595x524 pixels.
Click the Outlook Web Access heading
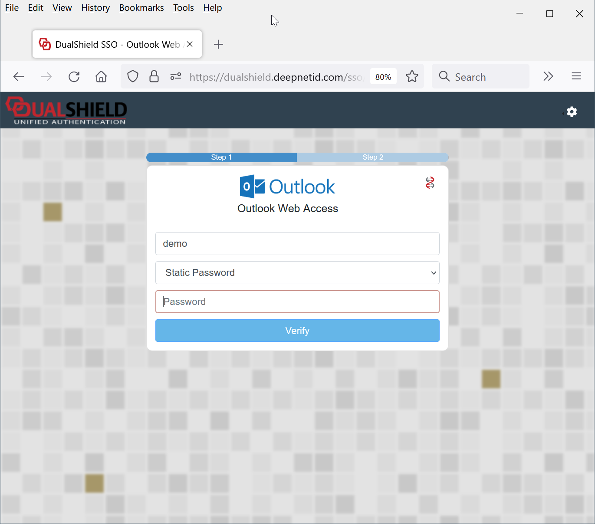click(x=288, y=209)
